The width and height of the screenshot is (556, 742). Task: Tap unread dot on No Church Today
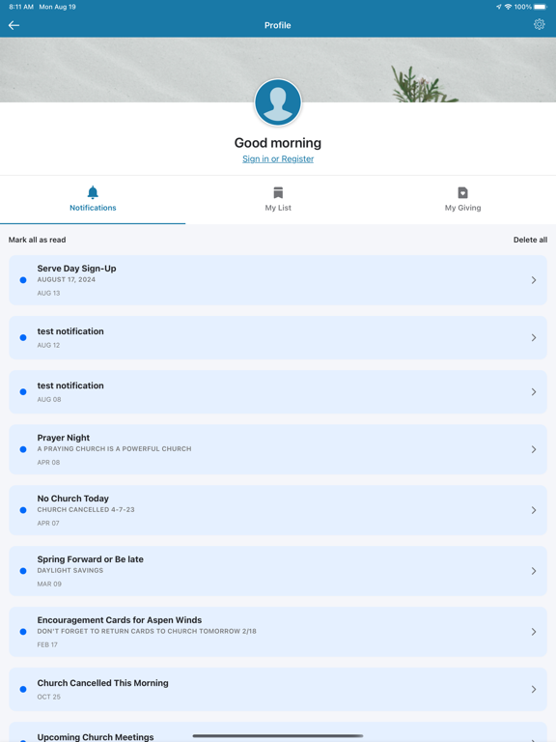(x=23, y=510)
